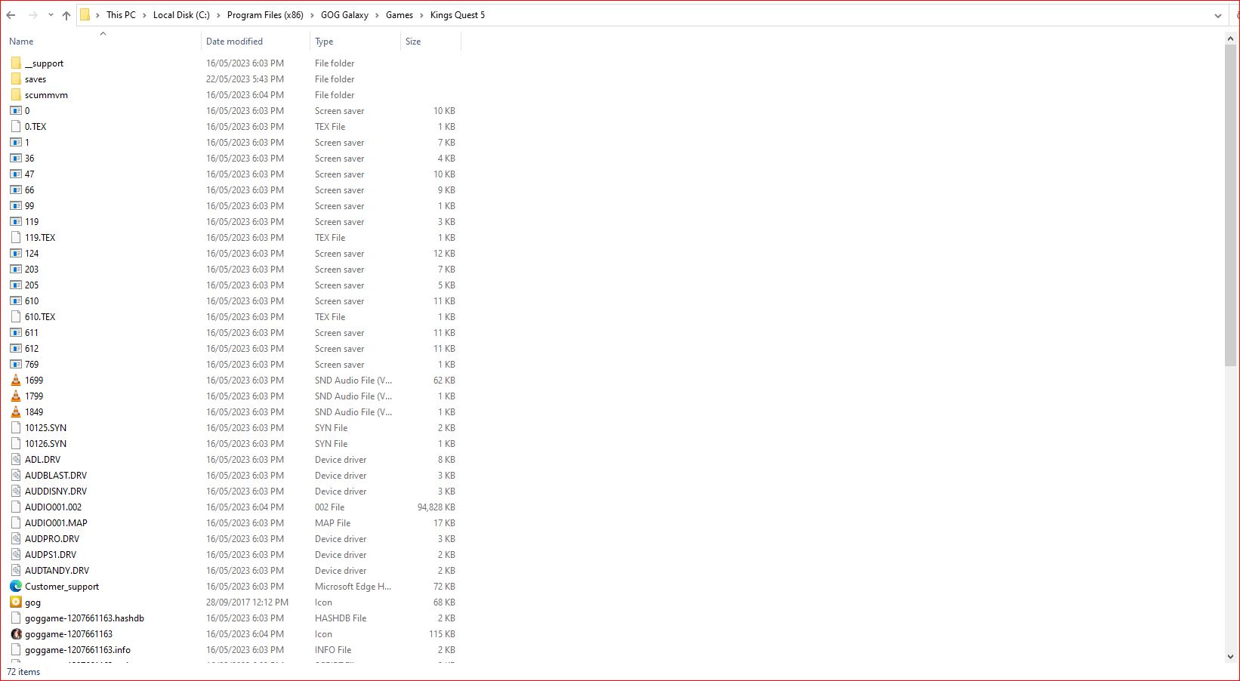Select screen saver file 99 icon
The width and height of the screenshot is (1240, 681).
point(16,206)
